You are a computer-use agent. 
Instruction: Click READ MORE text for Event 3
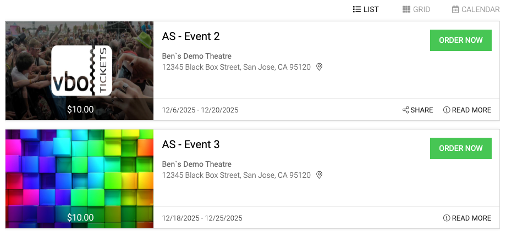[471, 218]
